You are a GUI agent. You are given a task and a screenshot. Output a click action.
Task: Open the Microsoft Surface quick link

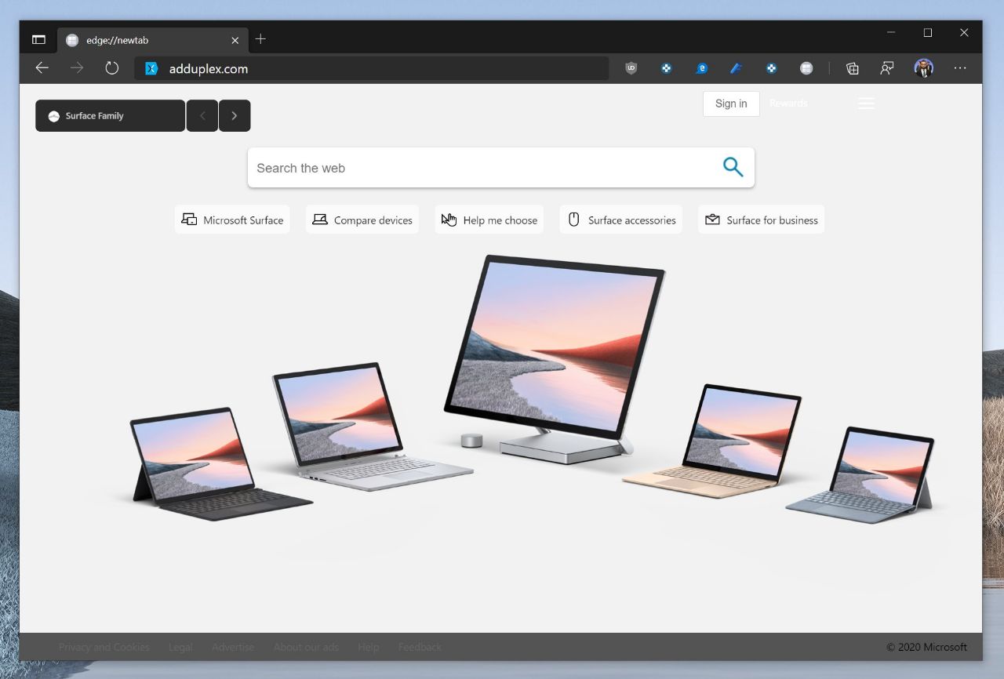(x=232, y=220)
